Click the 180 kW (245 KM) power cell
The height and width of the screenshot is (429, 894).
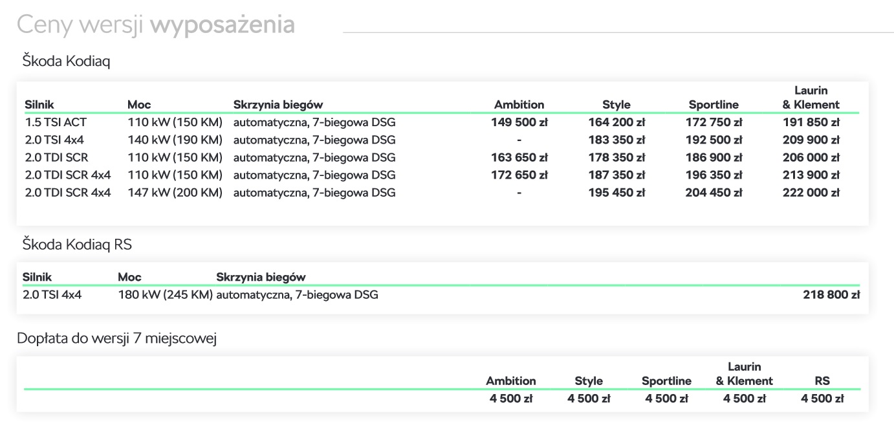pyautogui.click(x=165, y=295)
